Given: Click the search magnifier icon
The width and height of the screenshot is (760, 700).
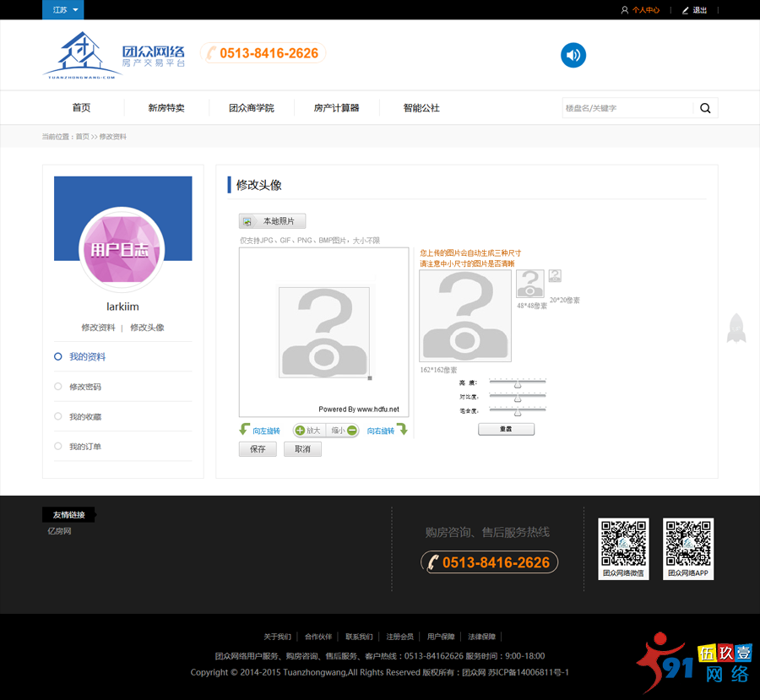Looking at the screenshot, I should point(705,108).
